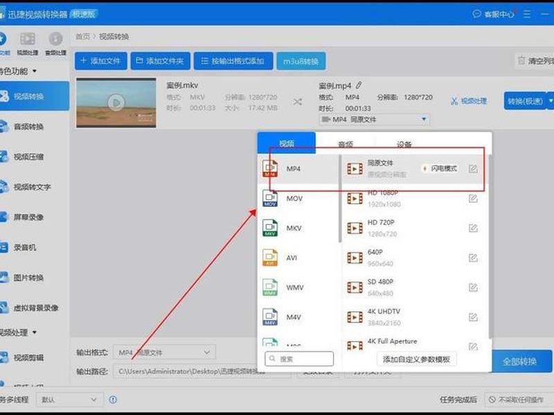Select the SD 480P resolution preset
The height and width of the screenshot is (415, 554).
415,287
